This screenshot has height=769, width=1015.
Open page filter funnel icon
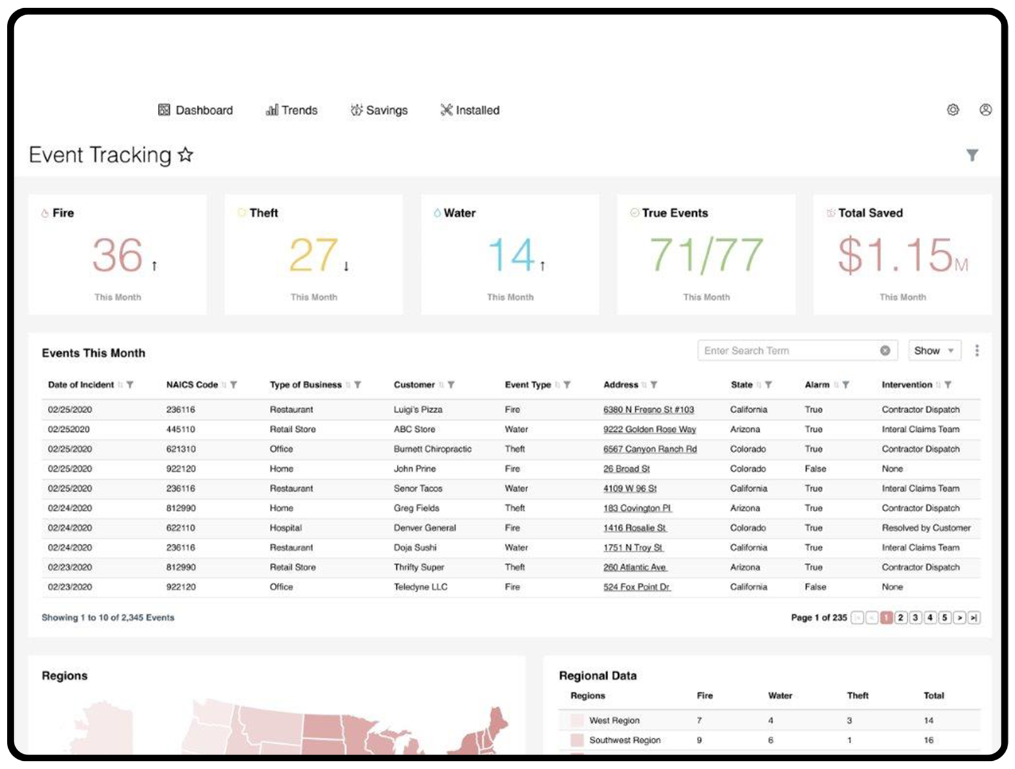point(972,155)
